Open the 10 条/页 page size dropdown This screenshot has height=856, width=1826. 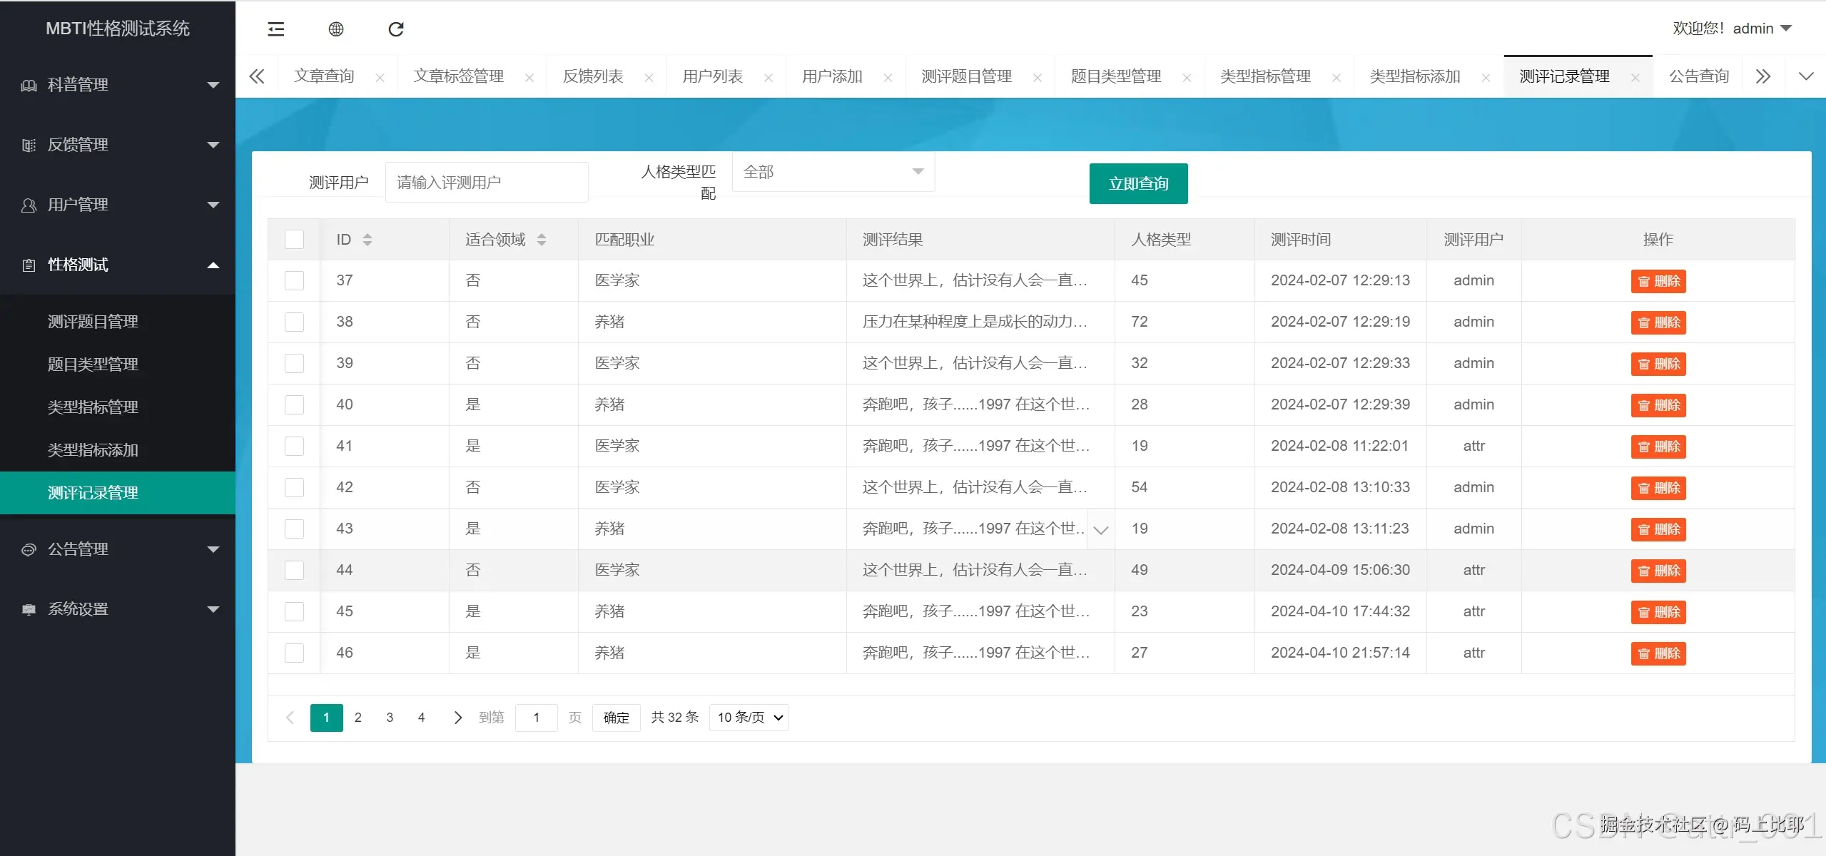[x=749, y=718]
